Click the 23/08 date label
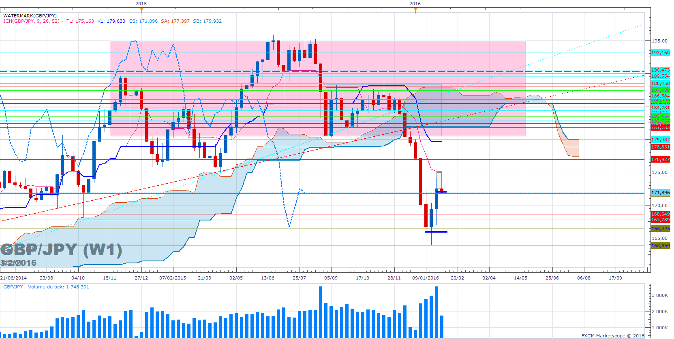The image size is (674, 339). [47, 278]
